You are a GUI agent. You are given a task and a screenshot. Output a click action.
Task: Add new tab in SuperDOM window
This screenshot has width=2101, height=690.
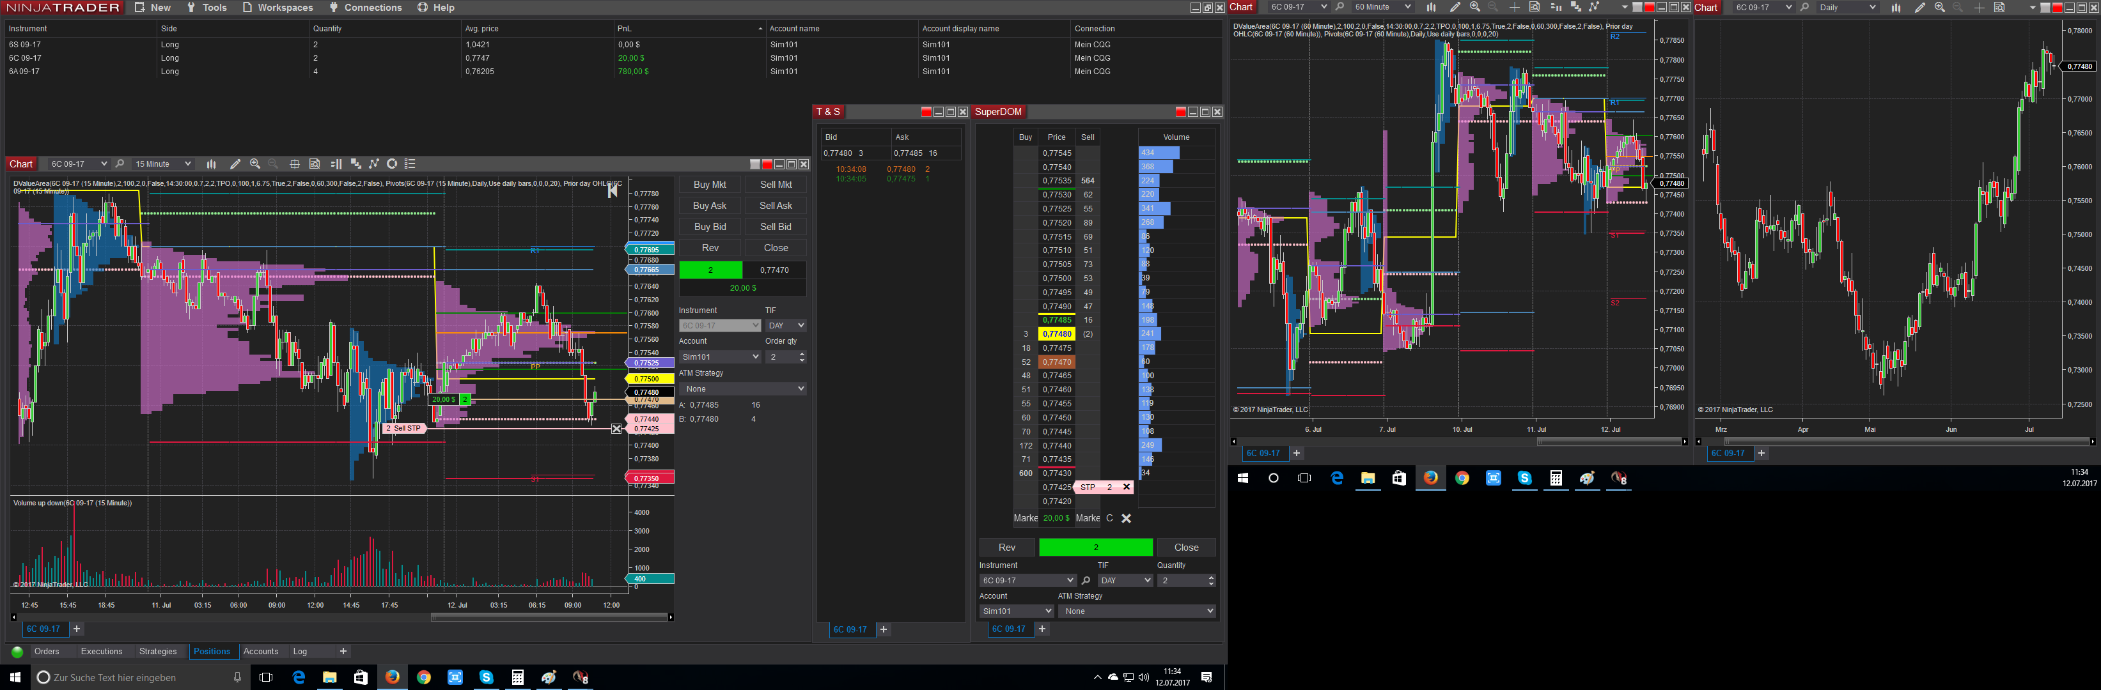click(x=1042, y=629)
